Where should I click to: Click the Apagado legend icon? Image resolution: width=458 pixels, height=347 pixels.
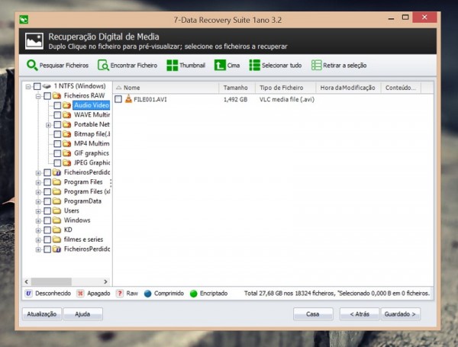point(80,294)
